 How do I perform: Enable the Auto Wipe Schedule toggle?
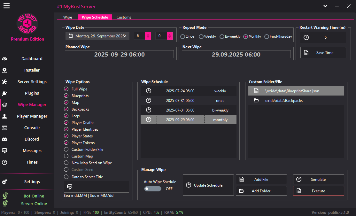(x=153, y=189)
